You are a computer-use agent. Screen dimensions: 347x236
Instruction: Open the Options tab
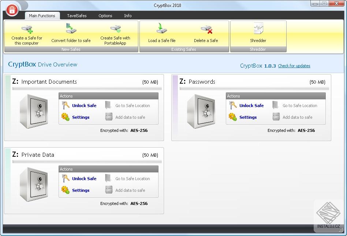coord(105,16)
